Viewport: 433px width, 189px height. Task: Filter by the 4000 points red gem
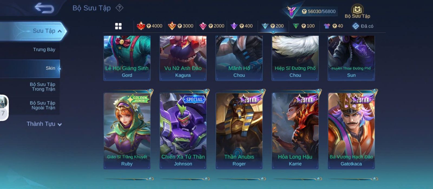coord(149,26)
